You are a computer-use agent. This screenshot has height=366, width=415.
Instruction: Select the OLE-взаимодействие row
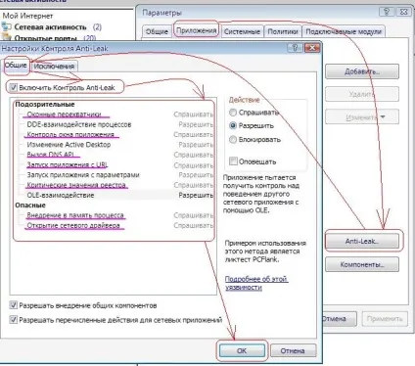pyautogui.click(x=115, y=195)
